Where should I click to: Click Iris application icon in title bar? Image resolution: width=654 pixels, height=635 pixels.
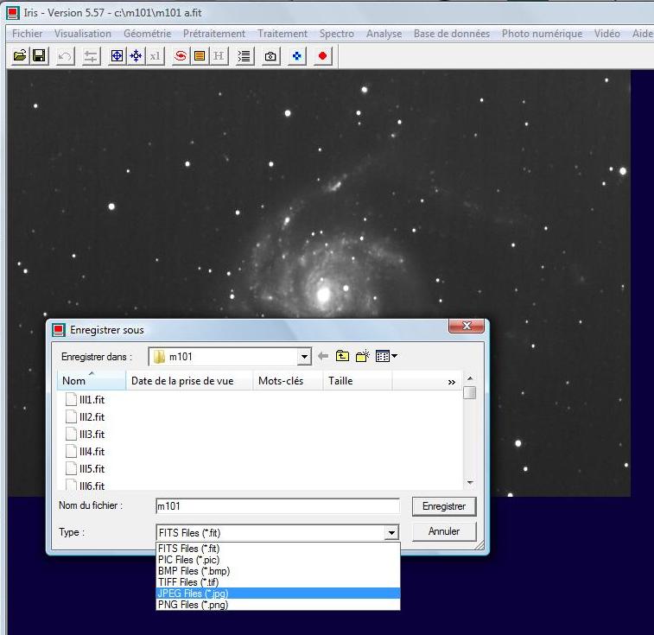pyautogui.click(x=13, y=13)
